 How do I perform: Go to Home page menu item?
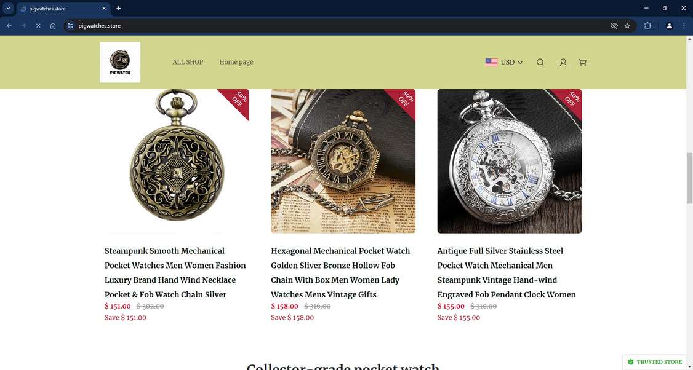(x=236, y=62)
